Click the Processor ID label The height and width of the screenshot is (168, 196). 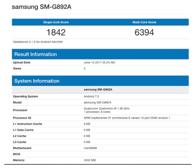pyautogui.click(x=22, y=118)
